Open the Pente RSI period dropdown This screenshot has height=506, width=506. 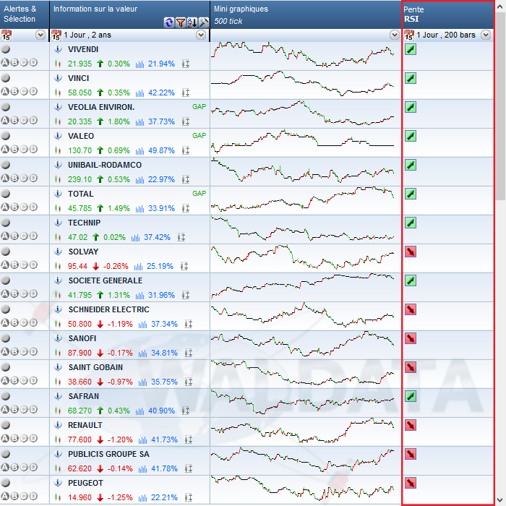[485, 35]
